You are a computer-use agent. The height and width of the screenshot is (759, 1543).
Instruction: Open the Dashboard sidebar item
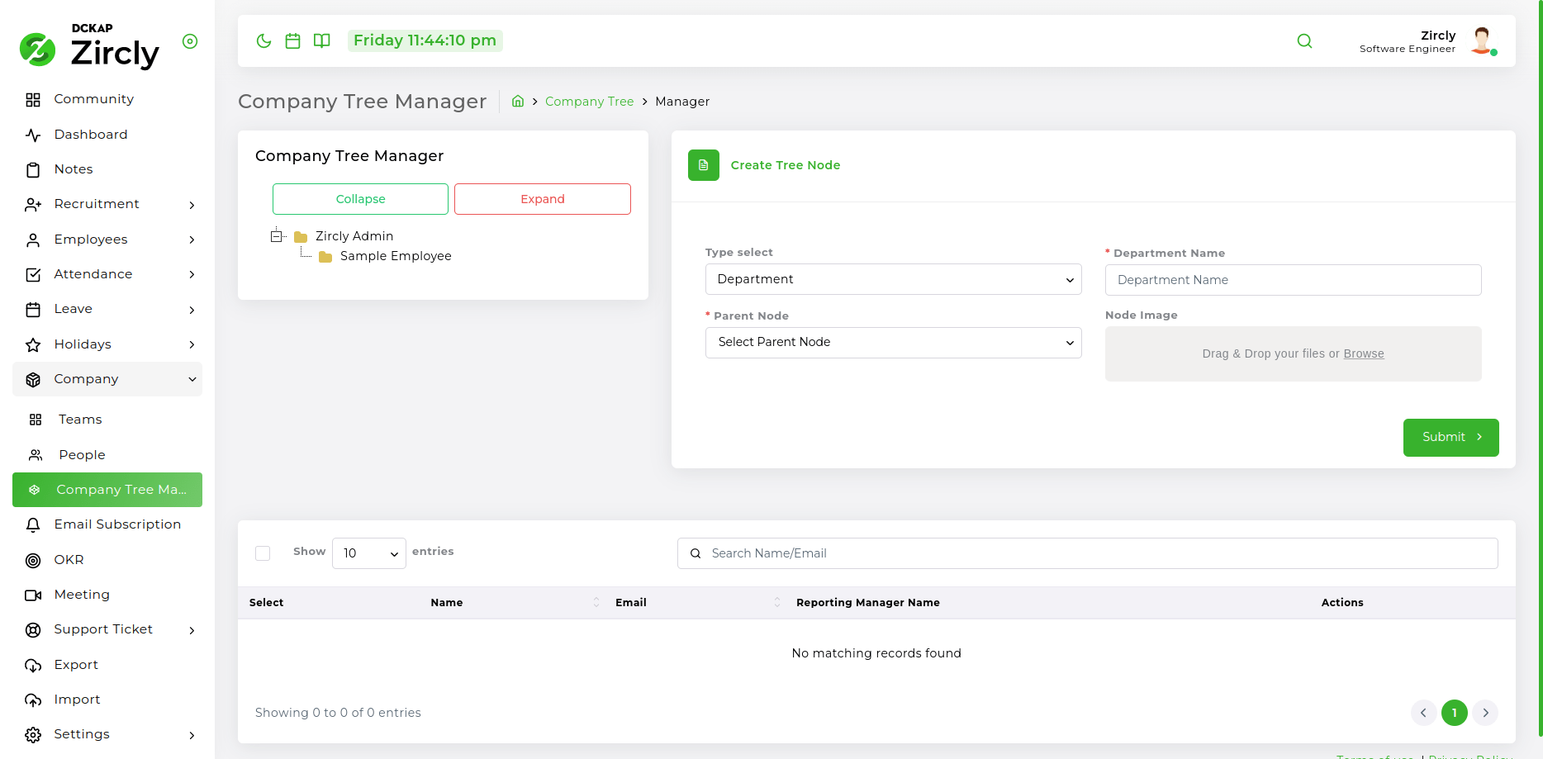click(91, 135)
